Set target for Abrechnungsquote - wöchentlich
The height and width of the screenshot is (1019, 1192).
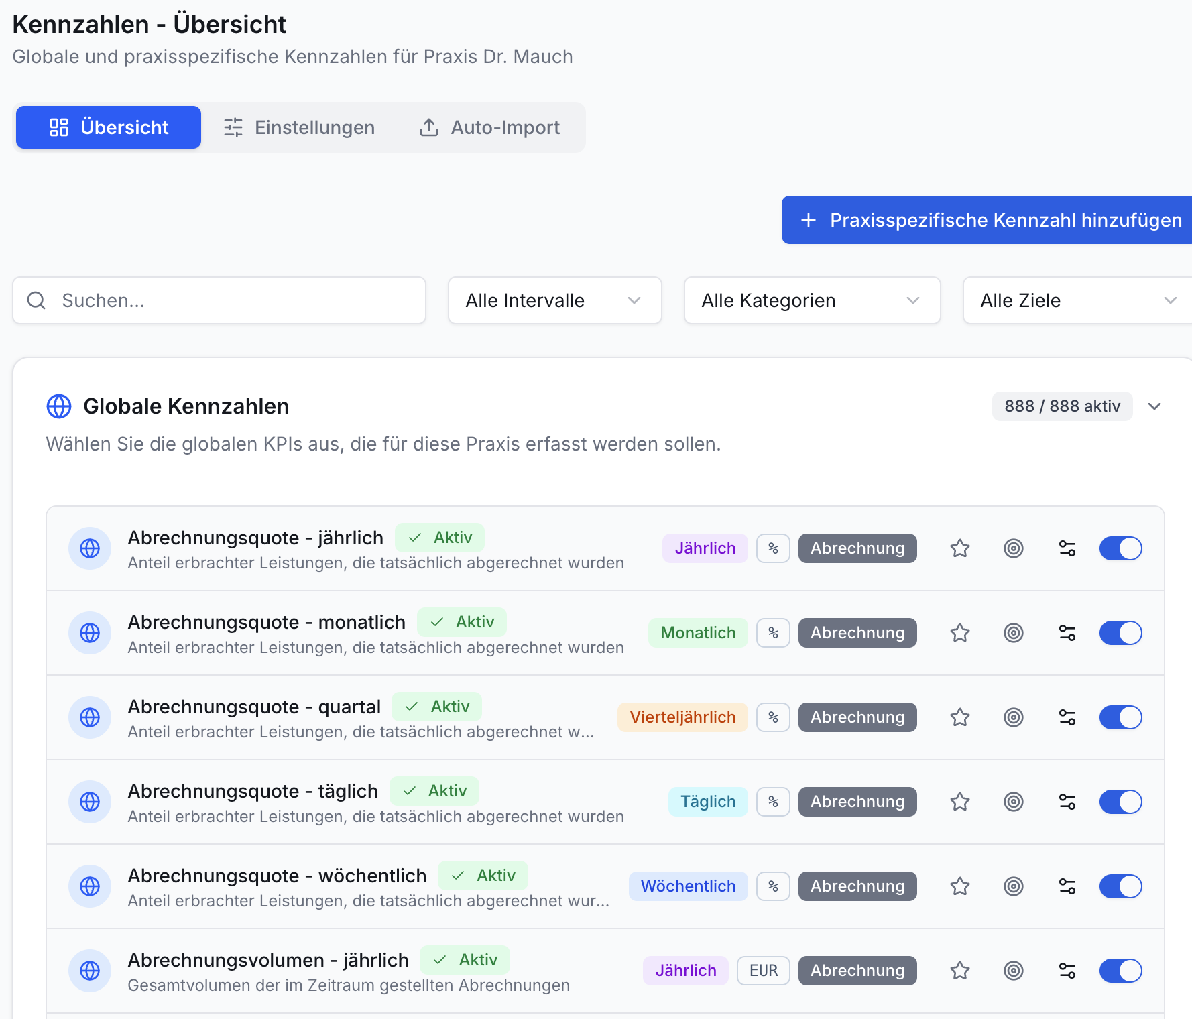point(1014,886)
